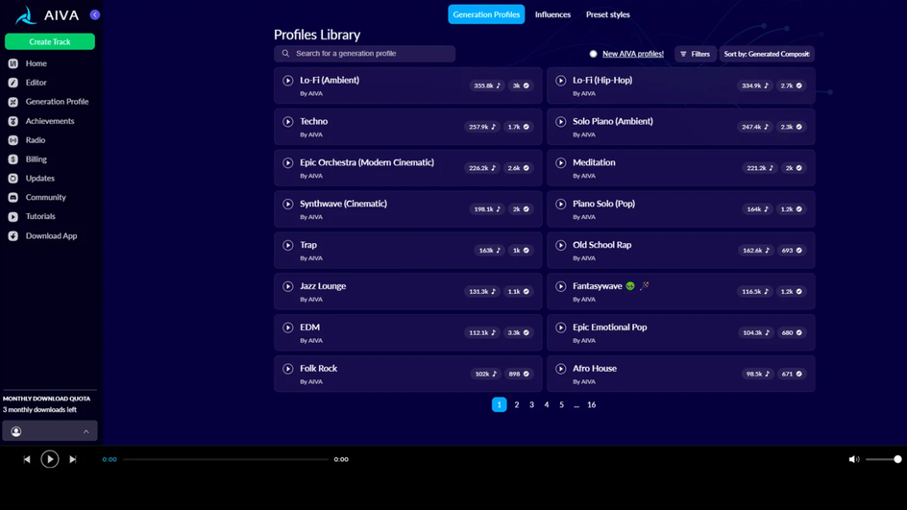Mute audio with the speaker icon

pyautogui.click(x=854, y=459)
